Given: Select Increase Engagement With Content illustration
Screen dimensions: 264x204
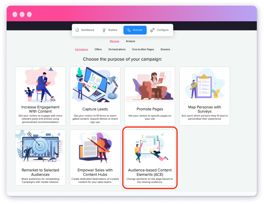Looking at the screenshot, I should 40,85.
